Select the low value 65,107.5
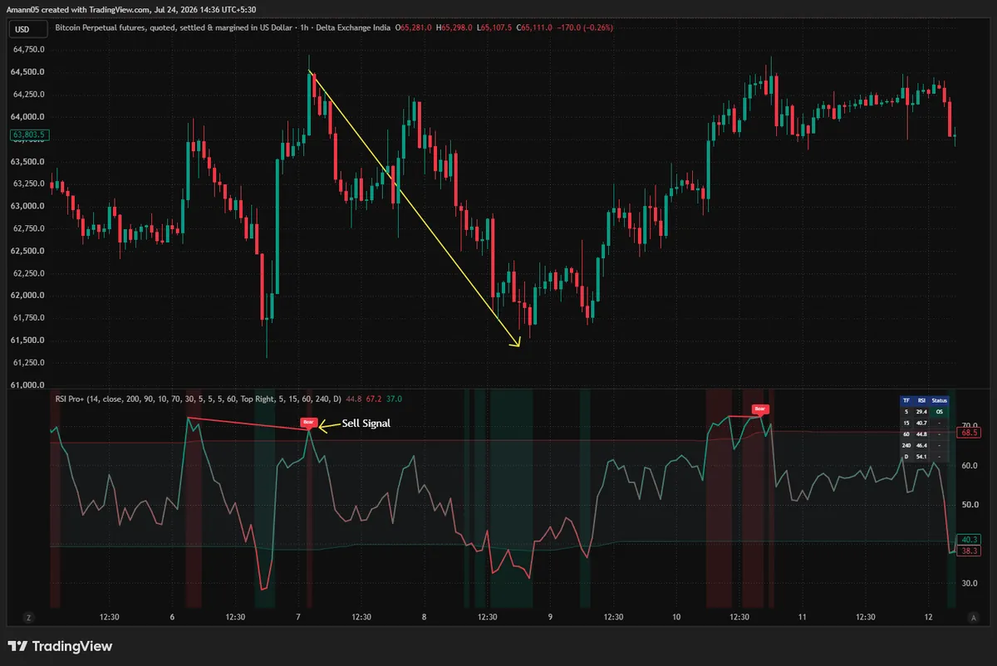 point(495,27)
